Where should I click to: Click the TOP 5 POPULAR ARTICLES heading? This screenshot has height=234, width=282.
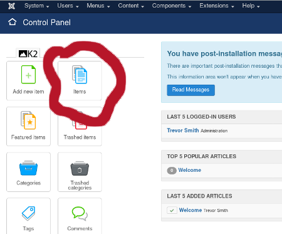point(201,156)
